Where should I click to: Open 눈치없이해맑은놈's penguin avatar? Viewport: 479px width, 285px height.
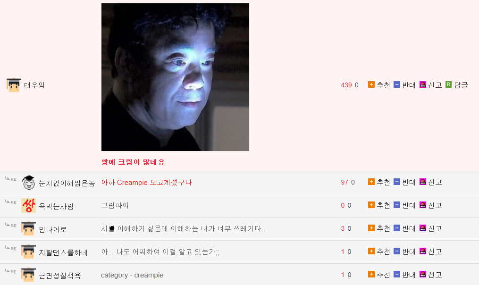(28, 182)
